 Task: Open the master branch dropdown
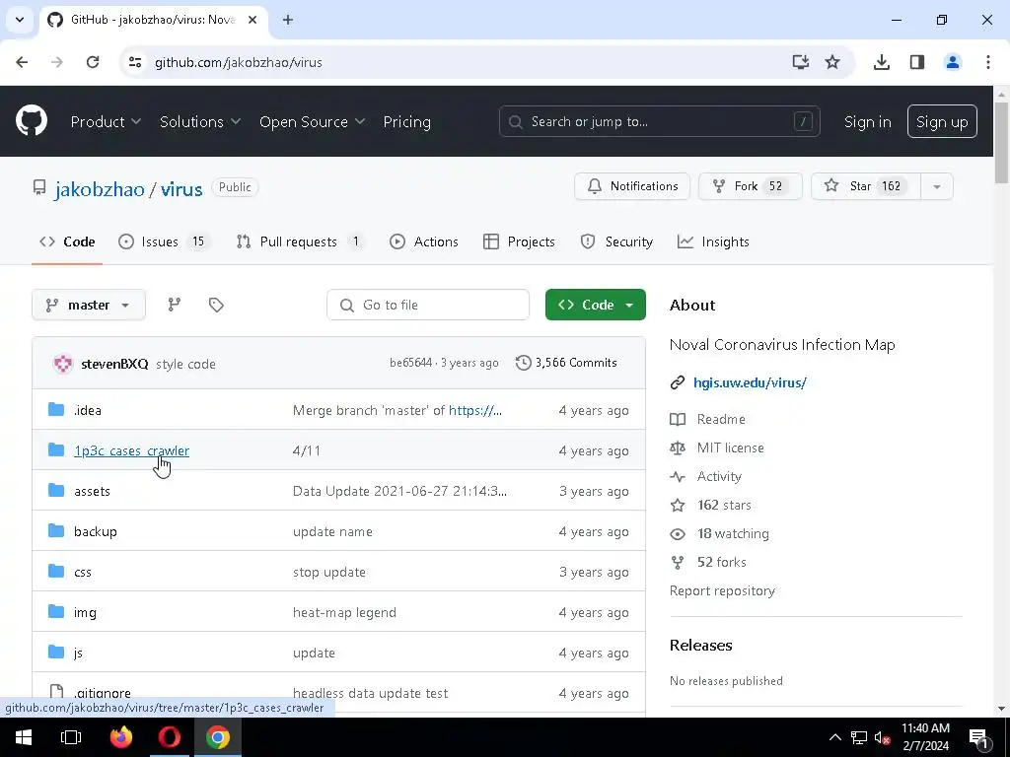(89, 306)
